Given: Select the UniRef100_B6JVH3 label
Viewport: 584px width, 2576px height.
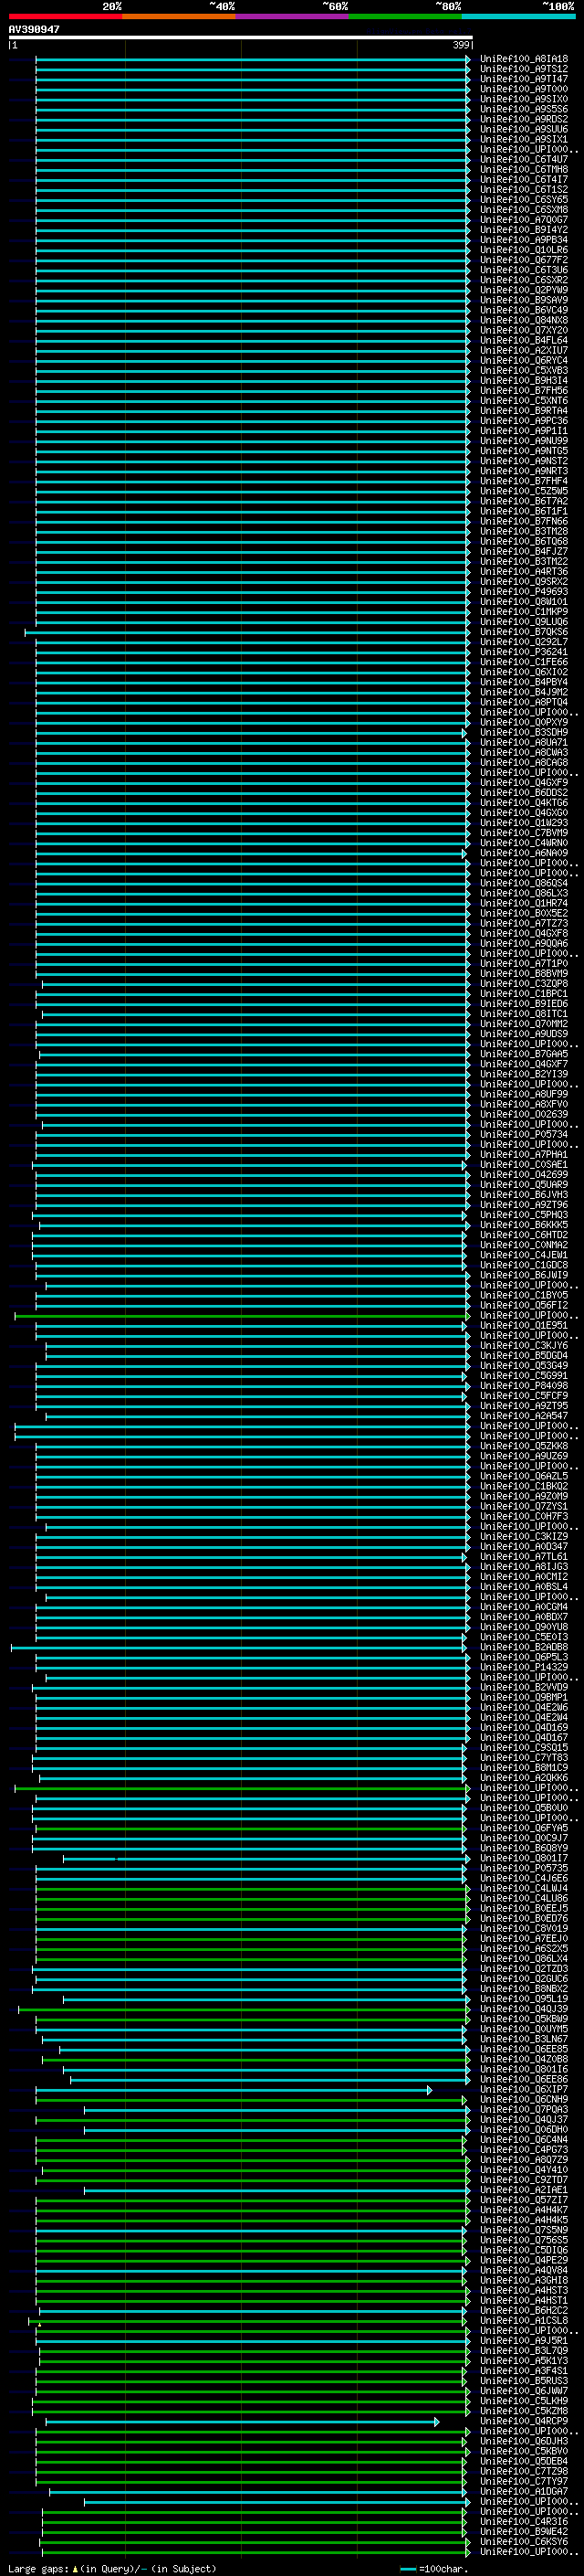Looking at the screenshot, I should (x=524, y=1194).
